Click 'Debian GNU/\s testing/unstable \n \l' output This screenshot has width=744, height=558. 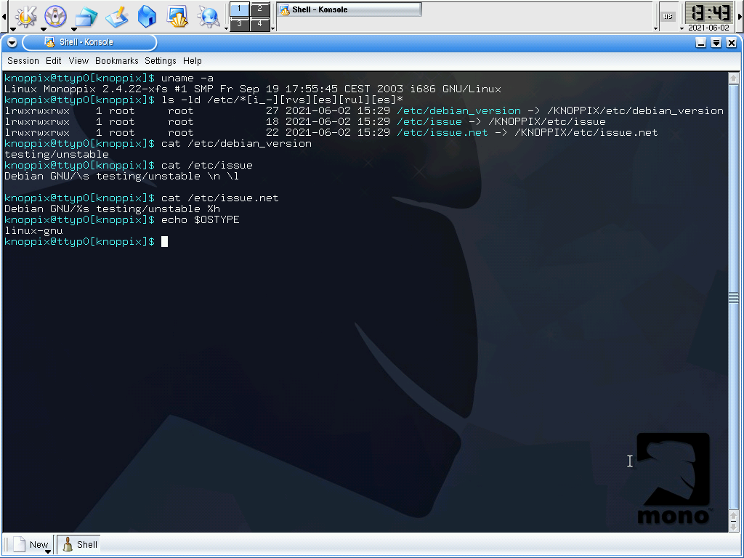click(x=121, y=177)
